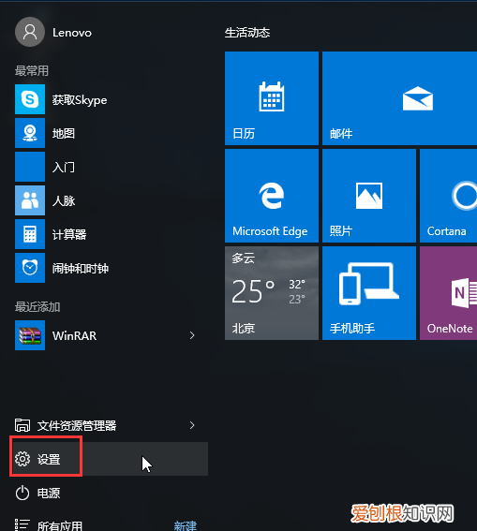Open the 计算器 calculator icon
The height and width of the screenshot is (531, 477).
click(30, 234)
